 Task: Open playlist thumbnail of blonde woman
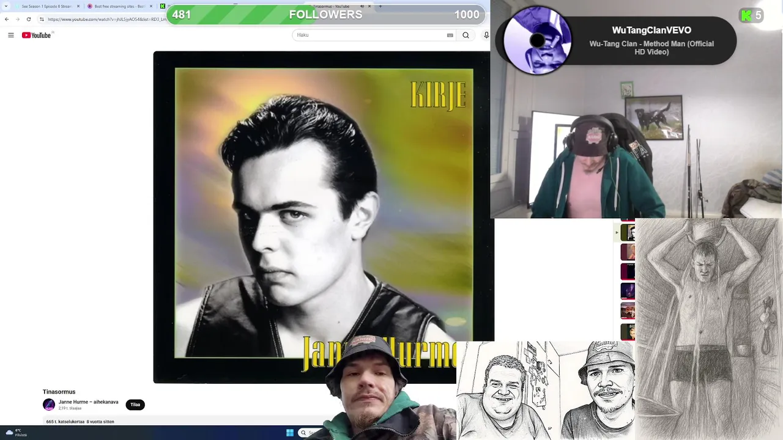tap(628, 252)
